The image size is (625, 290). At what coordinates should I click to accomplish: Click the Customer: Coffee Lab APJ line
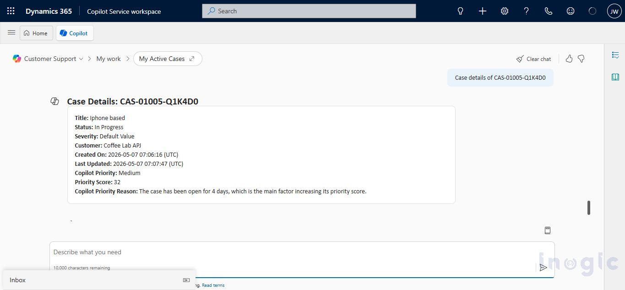pos(108,145)
